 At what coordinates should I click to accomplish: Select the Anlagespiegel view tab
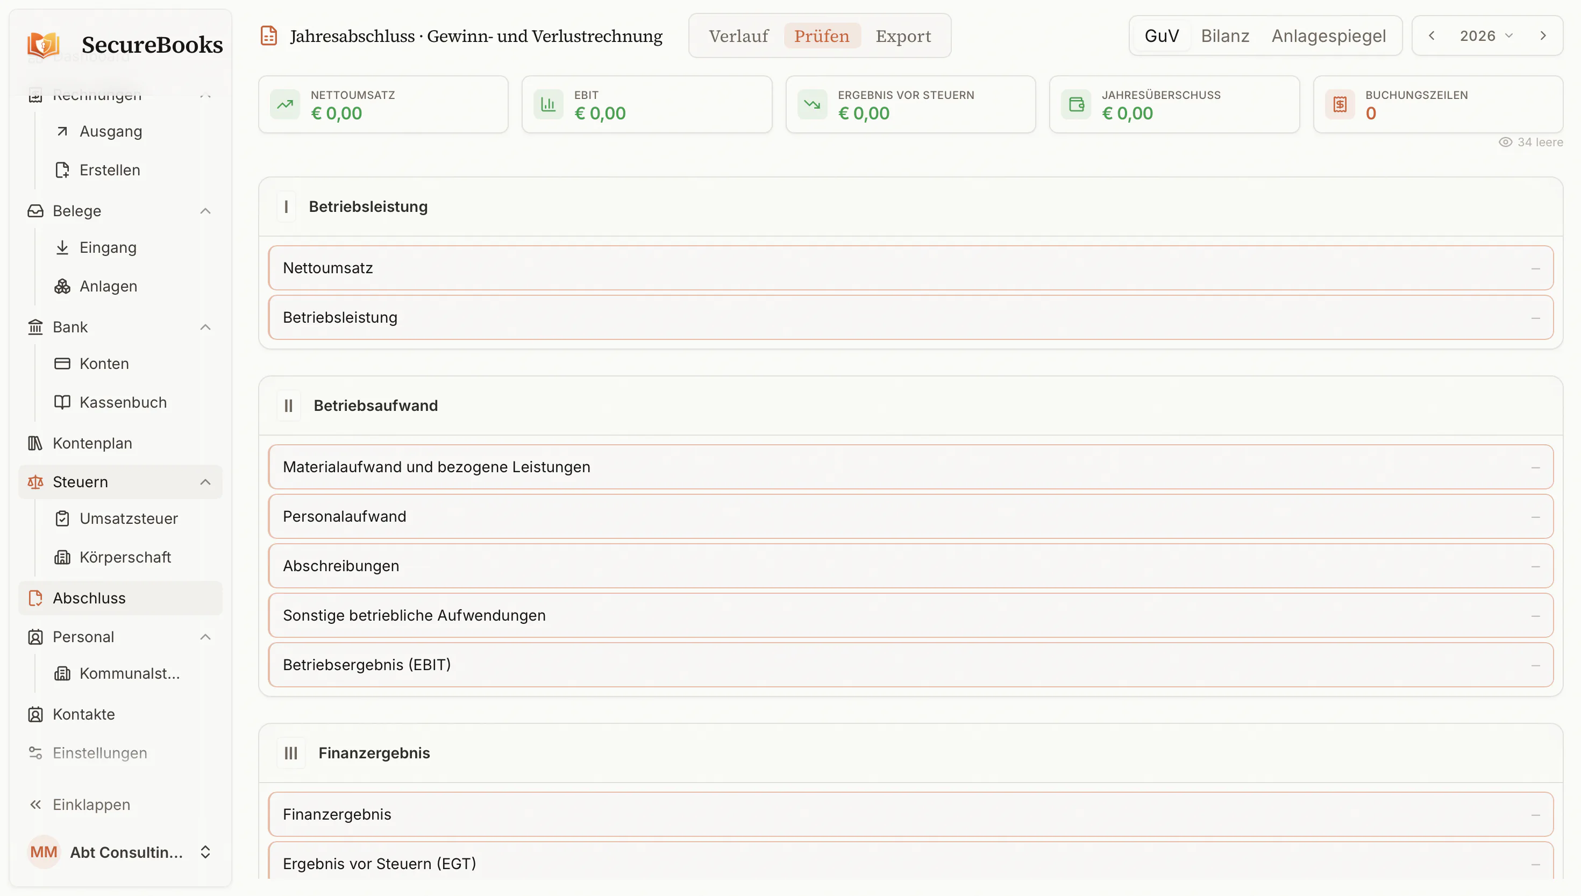1329,35
